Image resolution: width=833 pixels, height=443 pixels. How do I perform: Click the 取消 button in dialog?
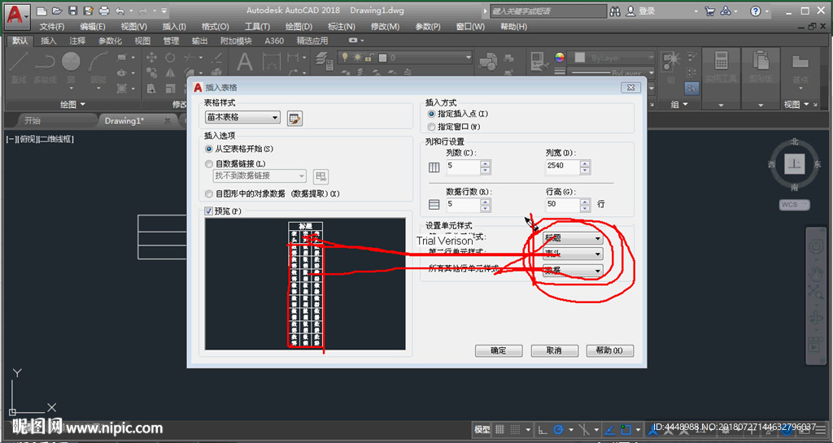[x=554, y=350]
